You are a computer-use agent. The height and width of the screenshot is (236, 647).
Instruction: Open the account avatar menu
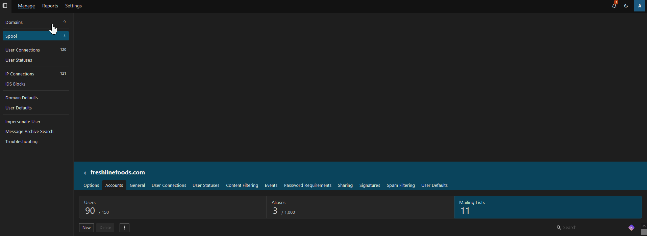pyautogui.click(x=639, y=6)
